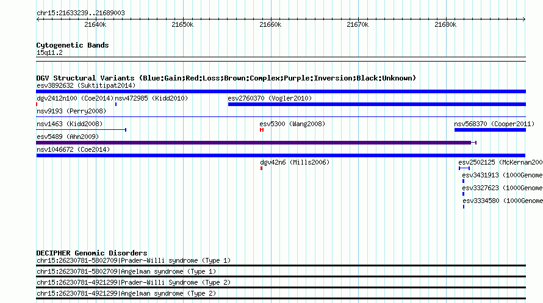Click Prader-Willi syndrome (Type 1) entry
543x303 pixels.
(134, 260)
